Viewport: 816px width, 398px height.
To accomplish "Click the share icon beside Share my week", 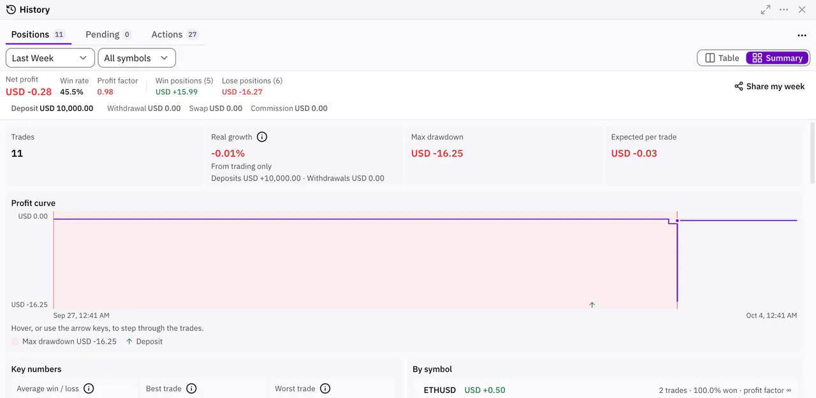I will point(739,86).
